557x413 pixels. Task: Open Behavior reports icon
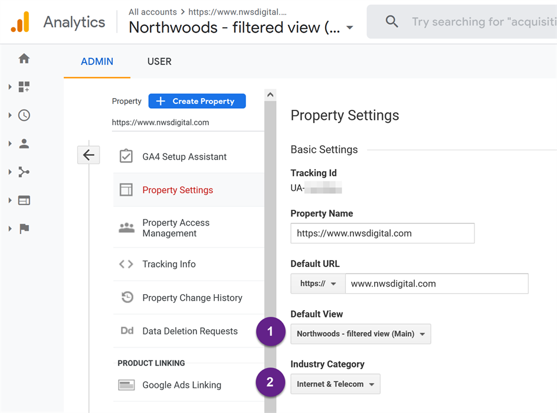[x=24, y=201]
